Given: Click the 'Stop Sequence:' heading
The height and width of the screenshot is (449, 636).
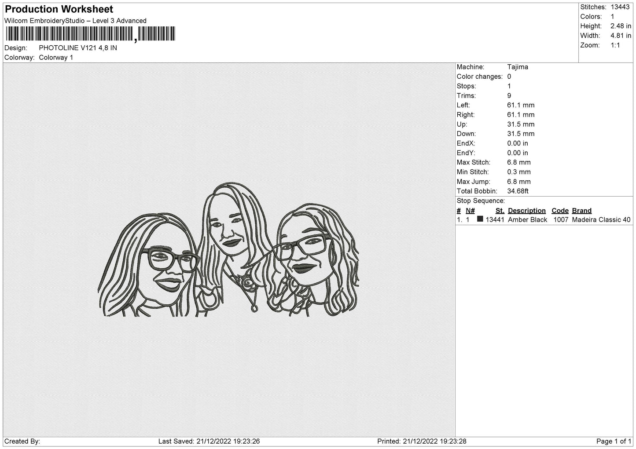Looking at the screenshot, I should tap(481, 201).
